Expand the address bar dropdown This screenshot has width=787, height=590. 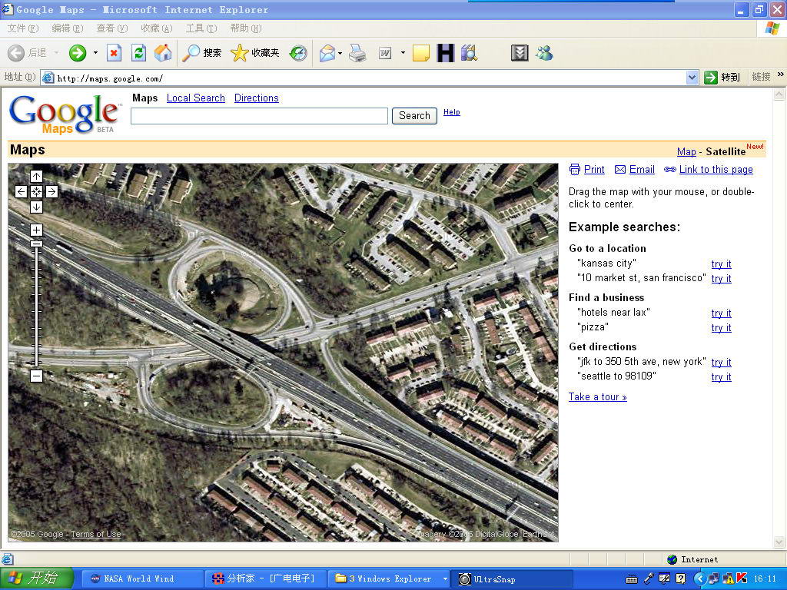[x=692, y=78]
